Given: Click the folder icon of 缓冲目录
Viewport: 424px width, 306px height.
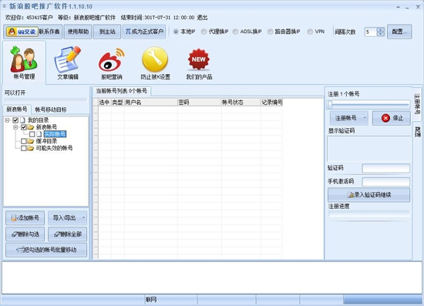Looking at the screenshot, I should (x=30, y=141).
